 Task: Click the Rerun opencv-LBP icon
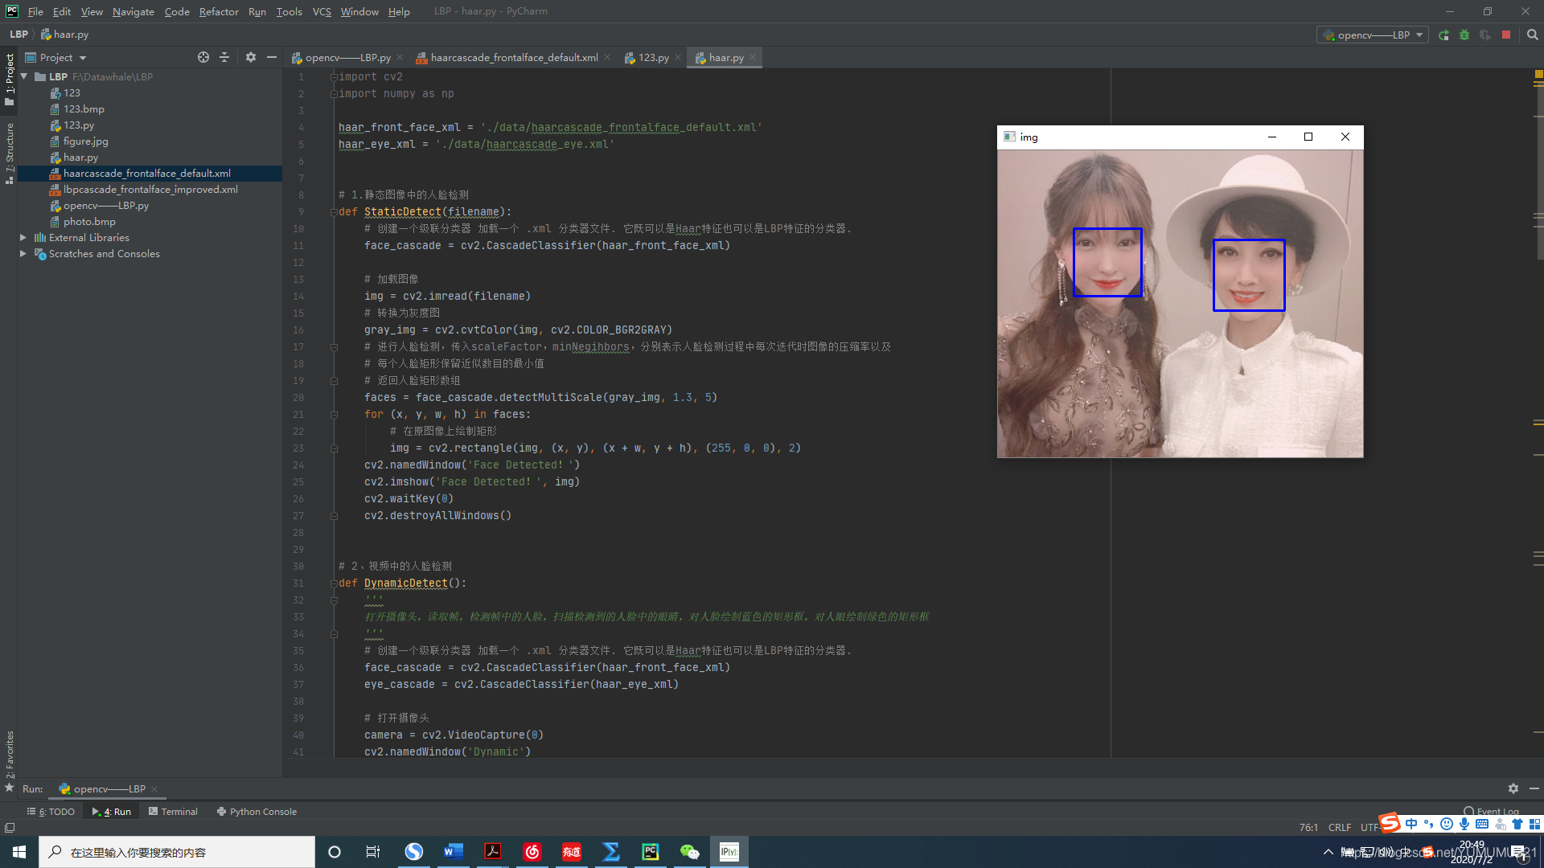[x=1444, y=35]
